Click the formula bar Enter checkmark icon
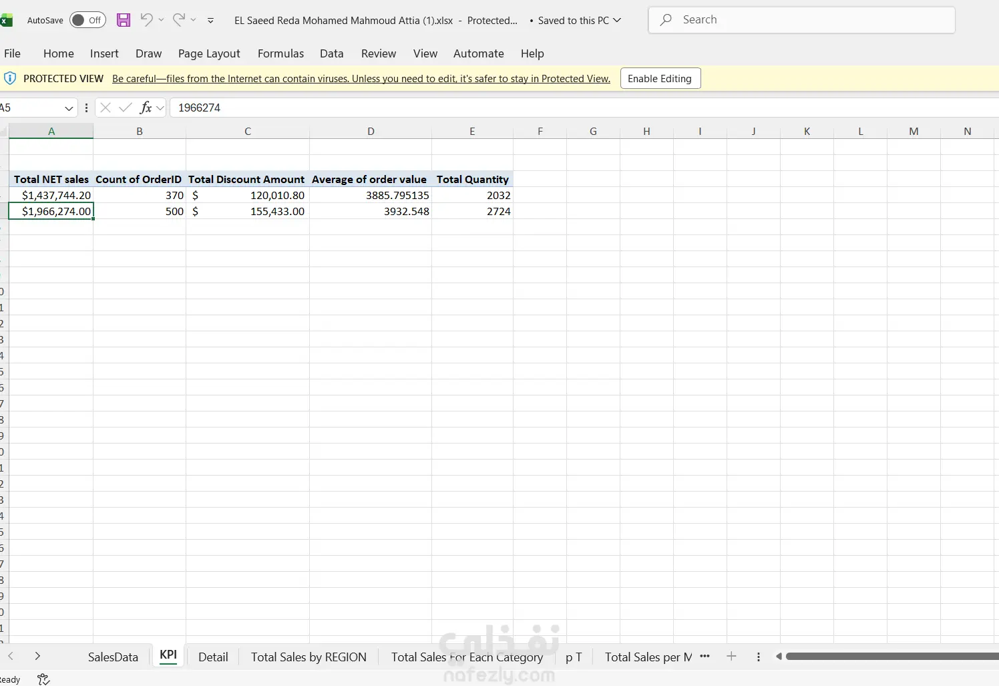999x686 pixels. click(x=125, y=108)
